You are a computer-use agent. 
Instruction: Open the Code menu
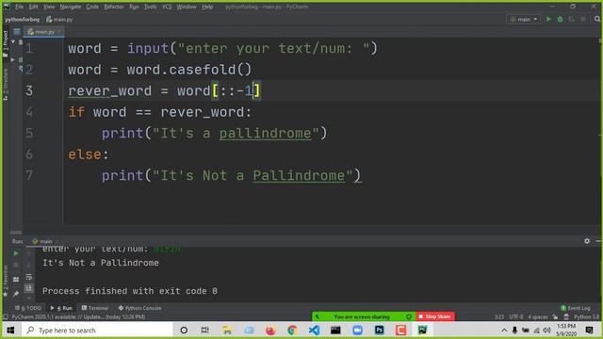point(92,7)
